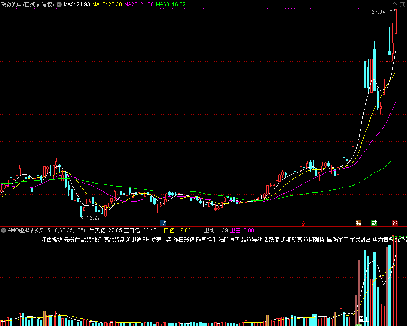Open the 融资融券 tag
The width and height of the screenshot is (407, 326).
[x=91, y=240]
